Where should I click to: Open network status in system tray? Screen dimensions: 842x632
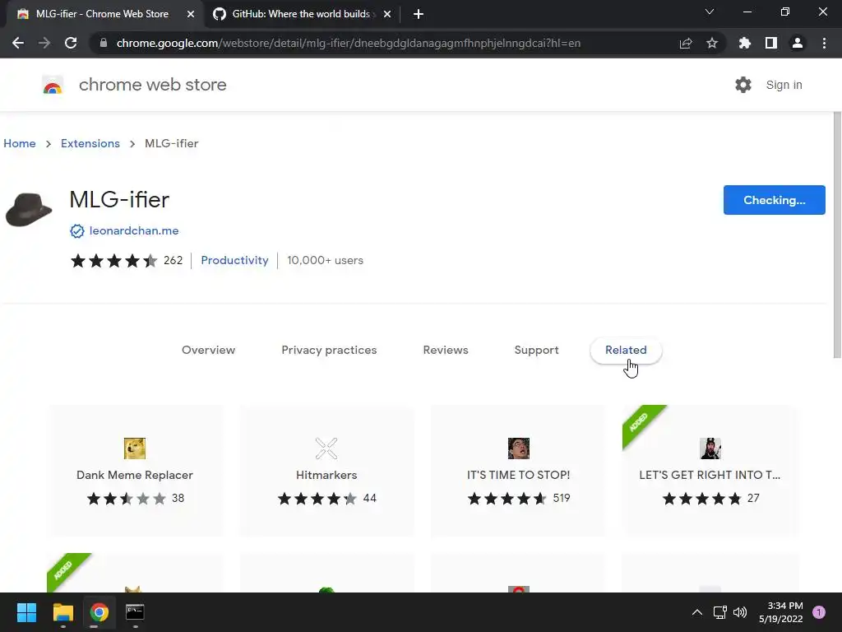[x=720, y=612]
